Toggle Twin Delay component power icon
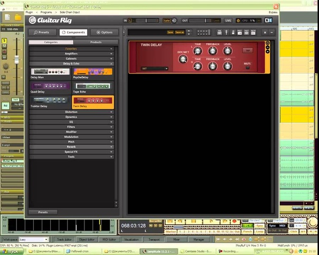The height and width of the screenshot is (255, 319). 268,43
